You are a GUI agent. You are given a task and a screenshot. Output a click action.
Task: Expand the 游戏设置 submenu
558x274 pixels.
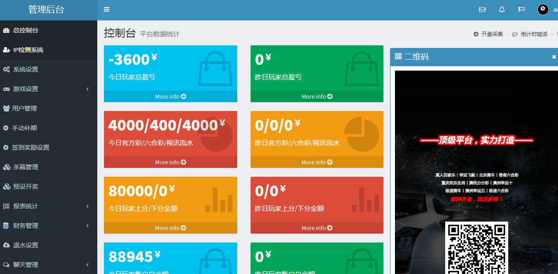point(88,89)
